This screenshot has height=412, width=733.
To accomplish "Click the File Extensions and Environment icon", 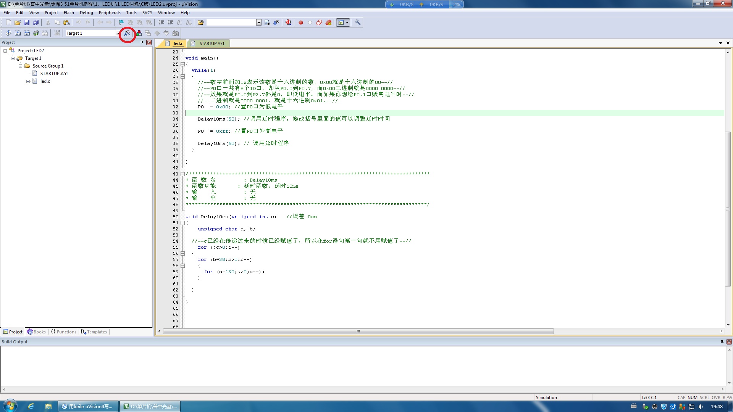I will (x=139, y=33).
